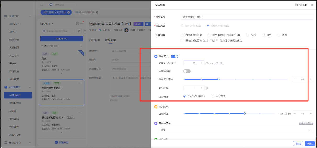The image size is (317, 148).
Task: Open the 意向标签库 dropdown showing 通用
Action: 236,130
